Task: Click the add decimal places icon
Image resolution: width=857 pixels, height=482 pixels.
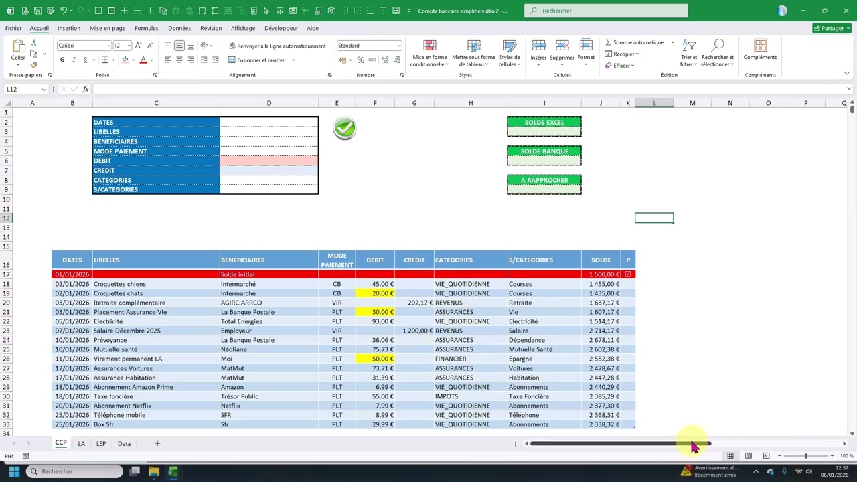Action: (385, 60)
